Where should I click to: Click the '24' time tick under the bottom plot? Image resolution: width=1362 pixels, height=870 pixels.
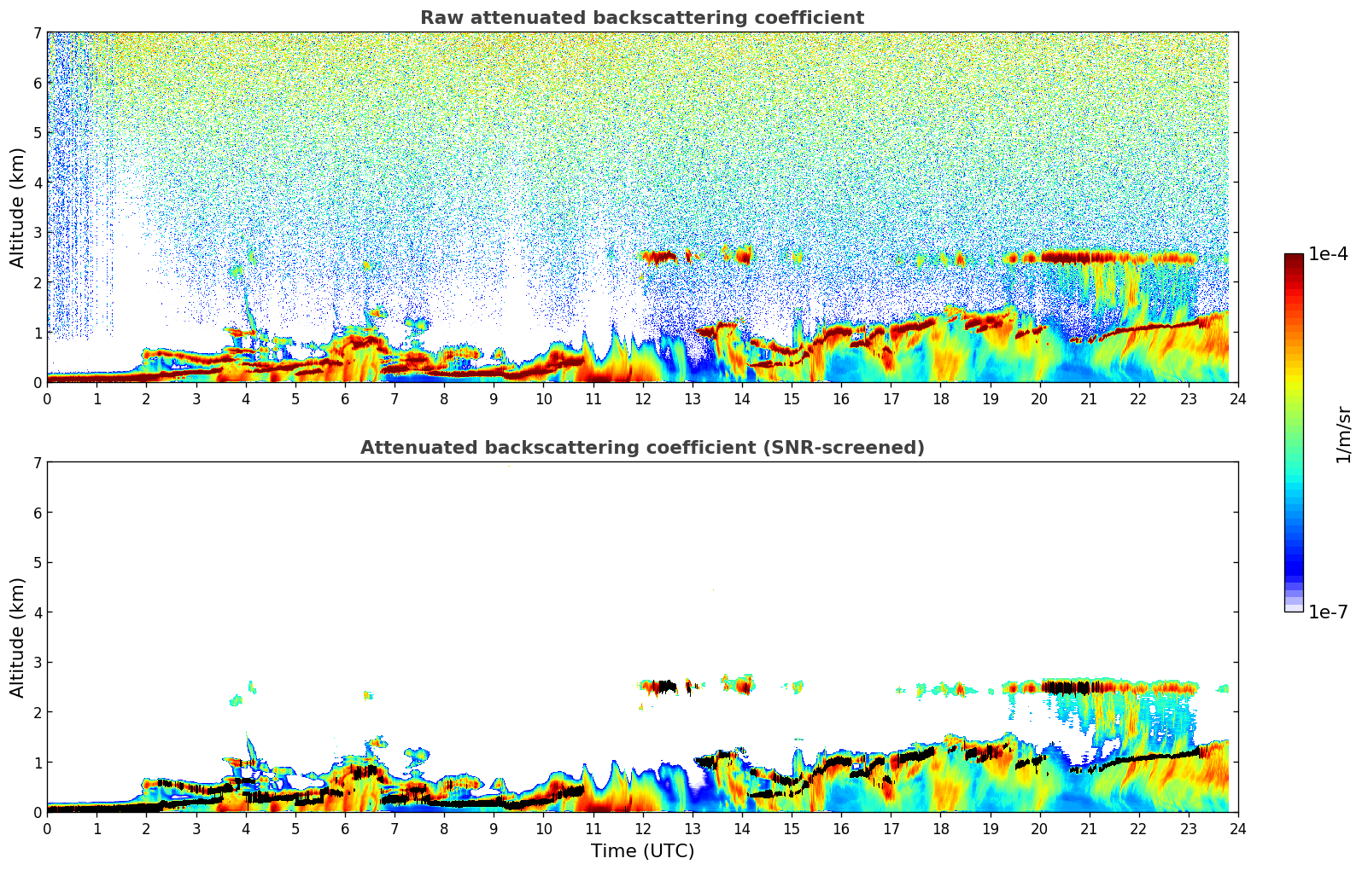pyautogui.click(x=1237, y=828)
